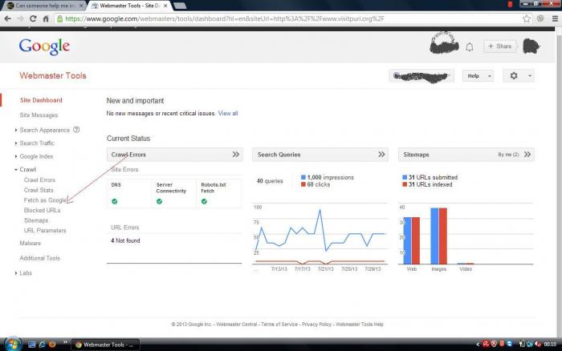Open Crawl Stats in sidebar
Screen dimensions: 562x351
[x=39, y=190]
